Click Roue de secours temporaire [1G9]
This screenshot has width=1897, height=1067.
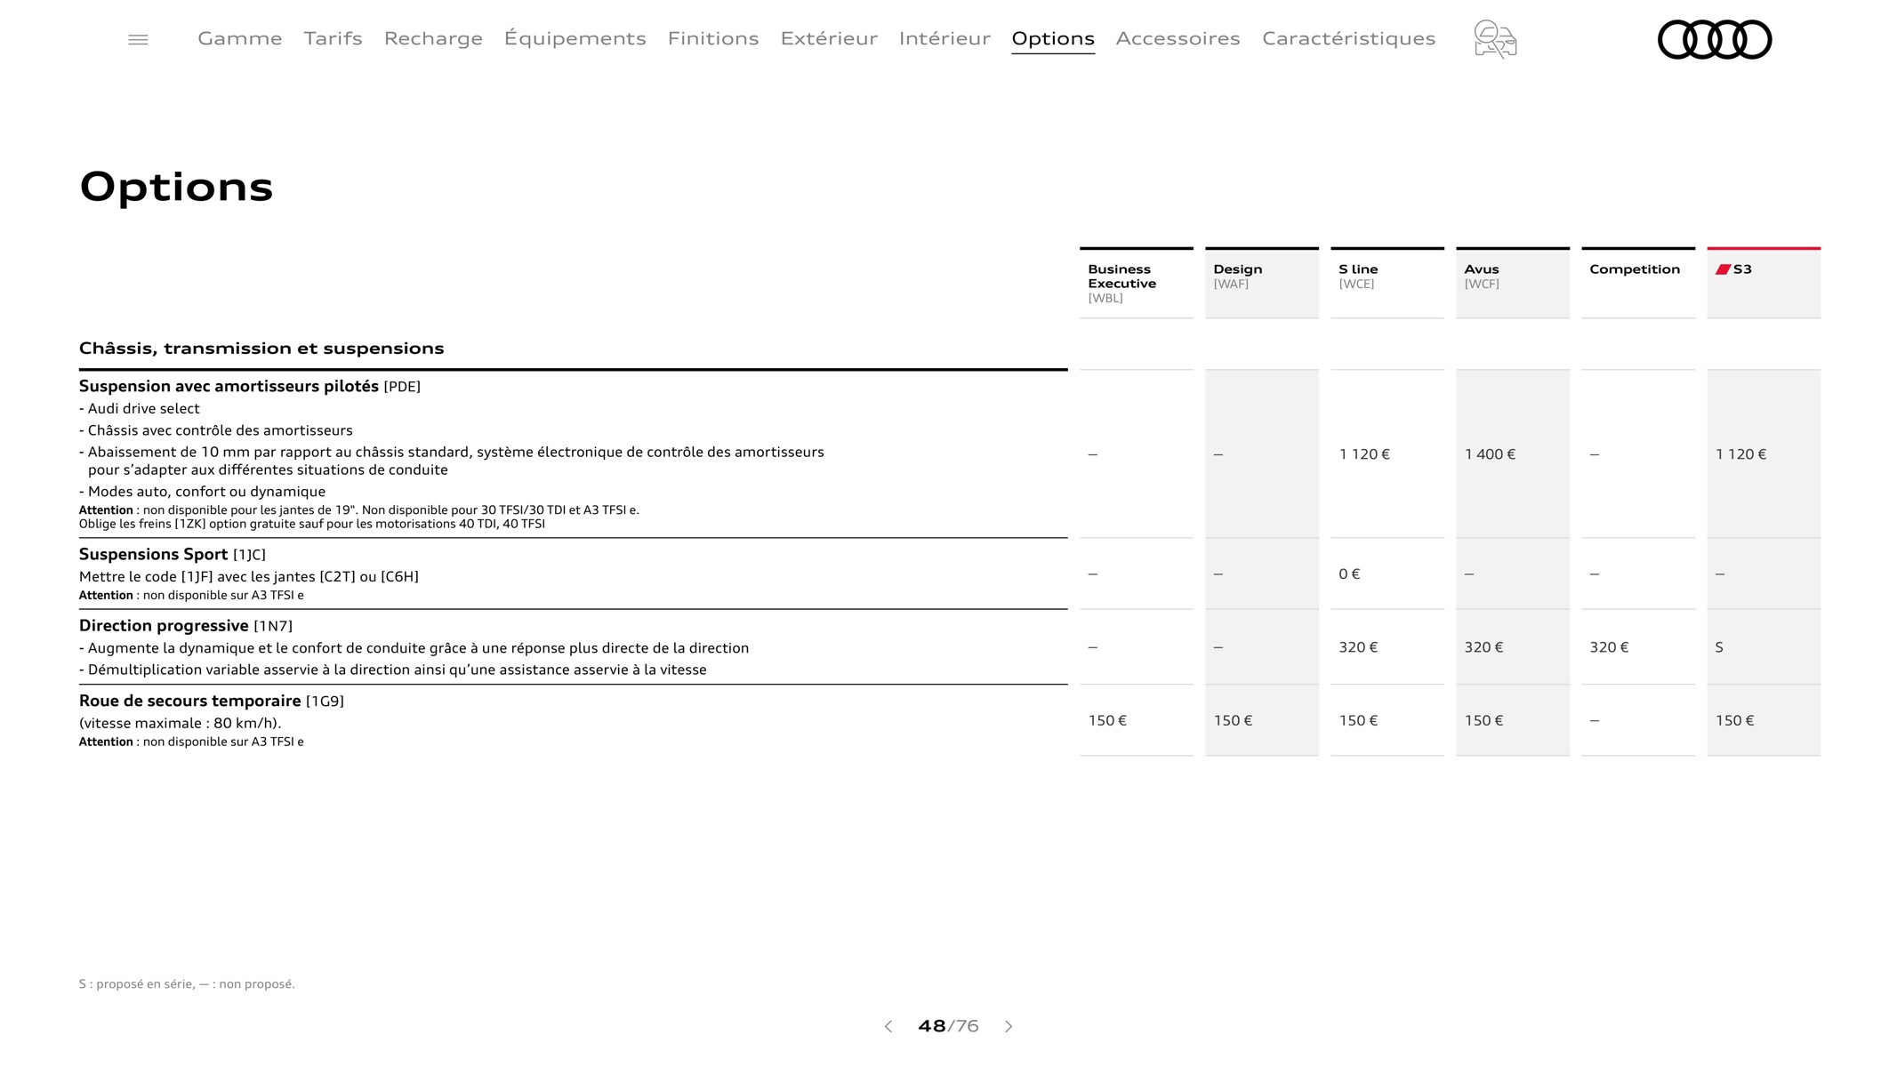click(212, 701)
